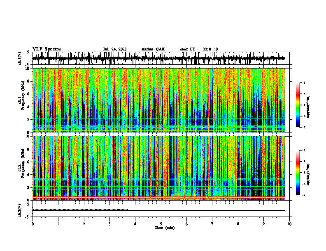Click the ch.2 spectrogram '6' kHz tick label
This screenshot has height=251, width=326.
coord(28,162)
